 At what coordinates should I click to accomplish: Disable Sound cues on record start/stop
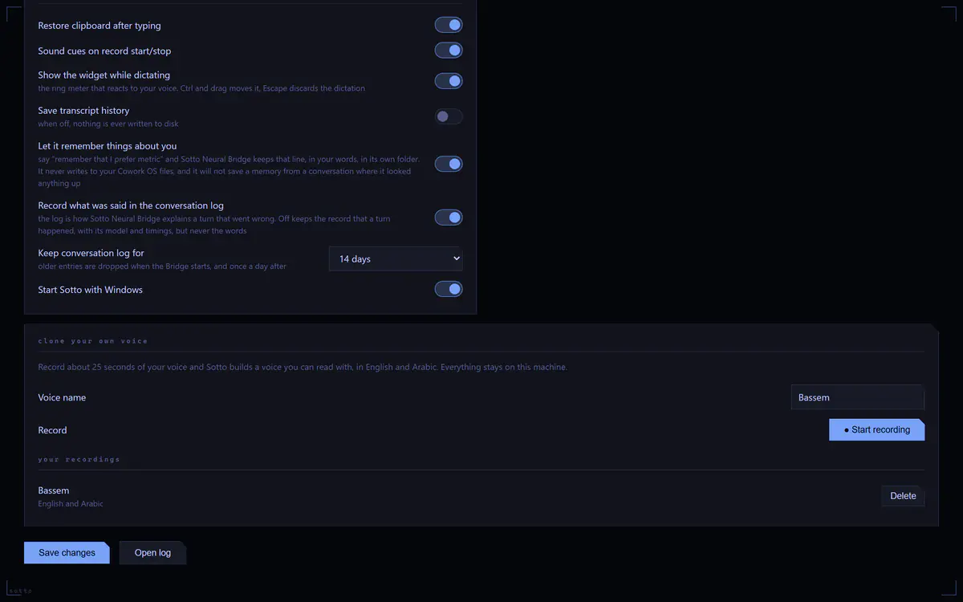click(449, 51)
